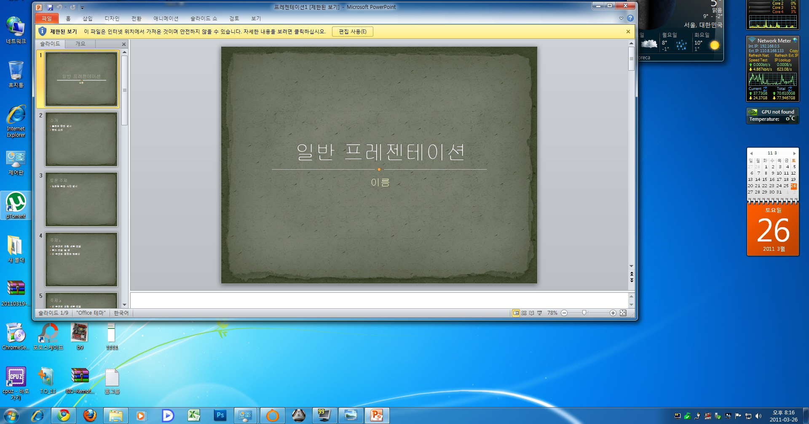Click the slide title 일반 프레젠테이션

[380, 152]
